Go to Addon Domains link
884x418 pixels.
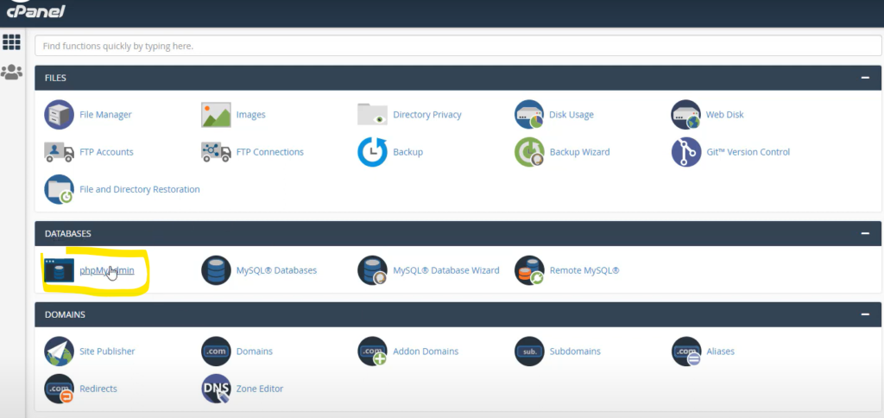pos(426,351)
